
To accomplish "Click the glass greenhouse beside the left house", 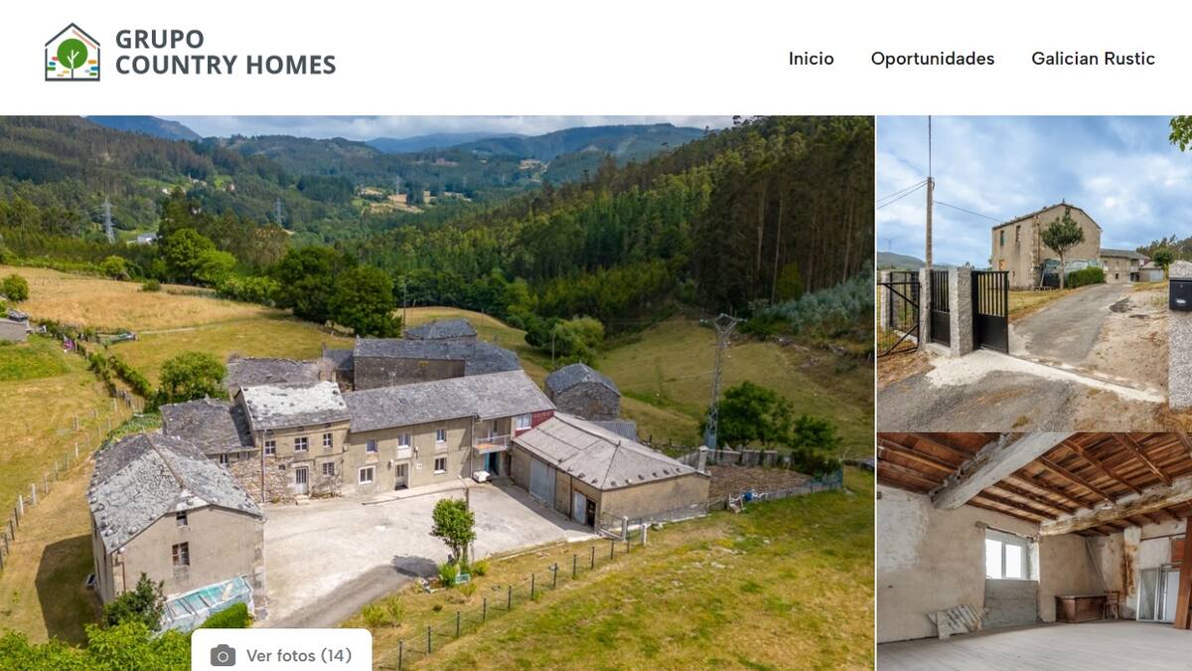I will 206,603.
